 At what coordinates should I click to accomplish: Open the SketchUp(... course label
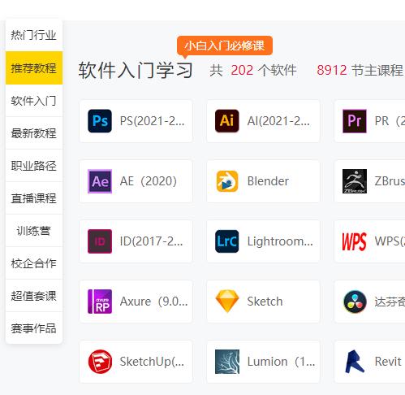click(152, 362)
